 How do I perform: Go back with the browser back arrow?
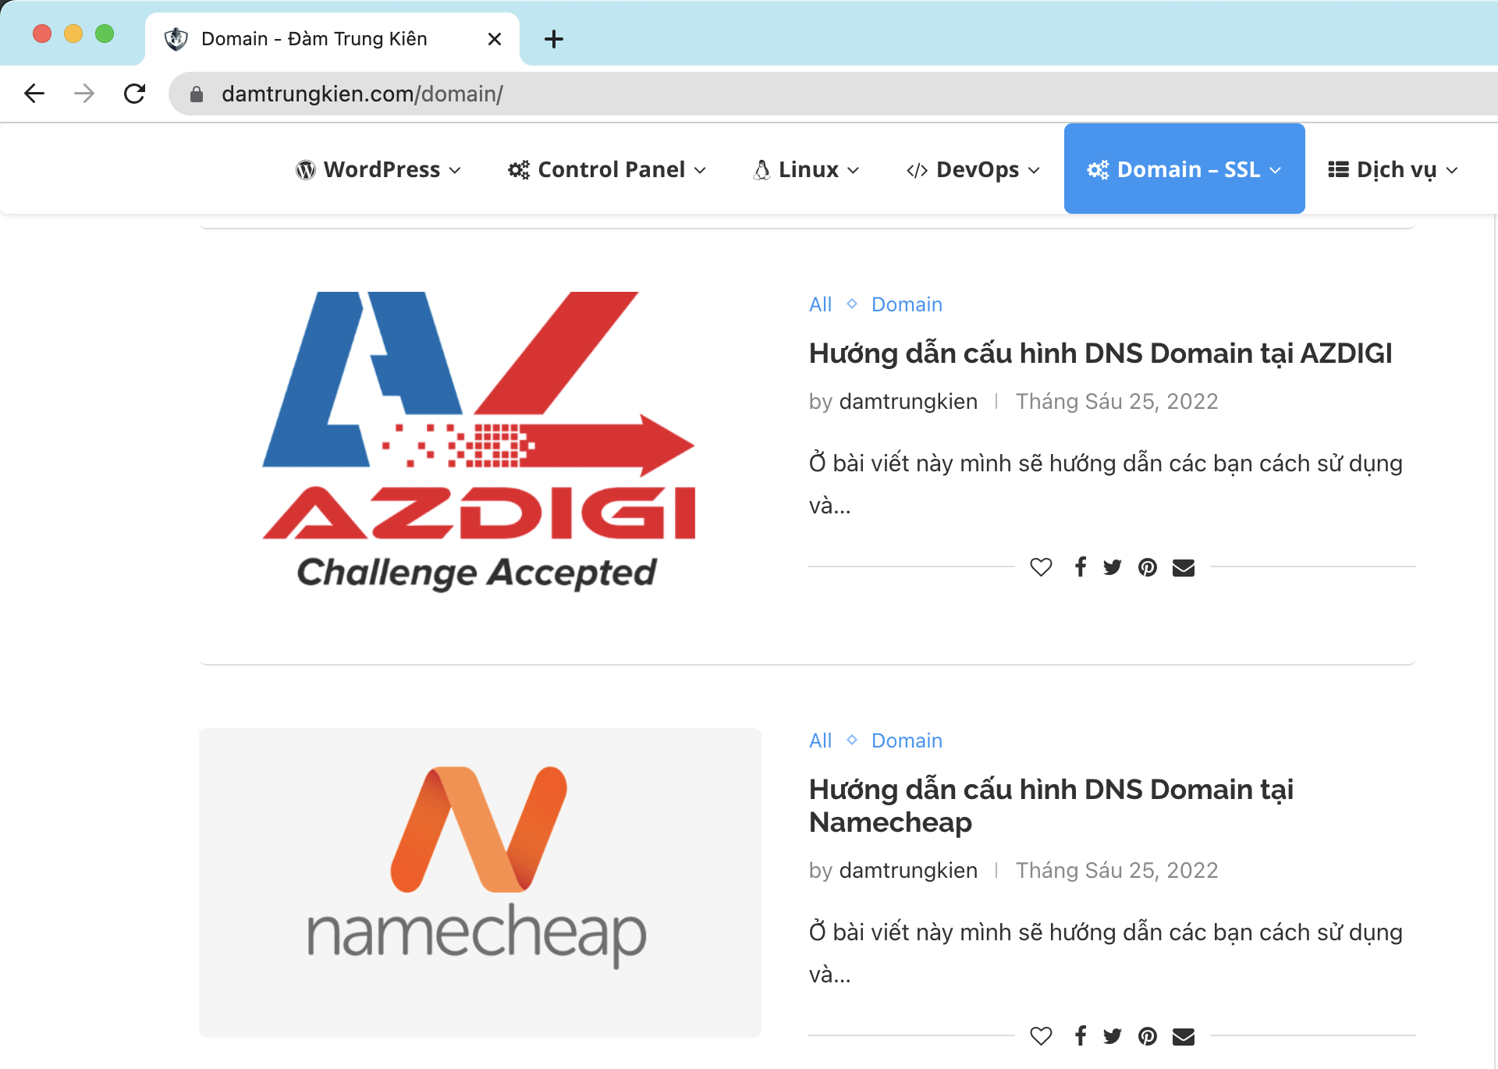click(34, 94)
